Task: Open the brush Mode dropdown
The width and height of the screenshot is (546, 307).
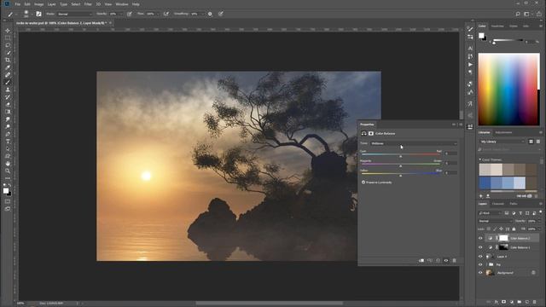Action: click(x=75, y=14)
